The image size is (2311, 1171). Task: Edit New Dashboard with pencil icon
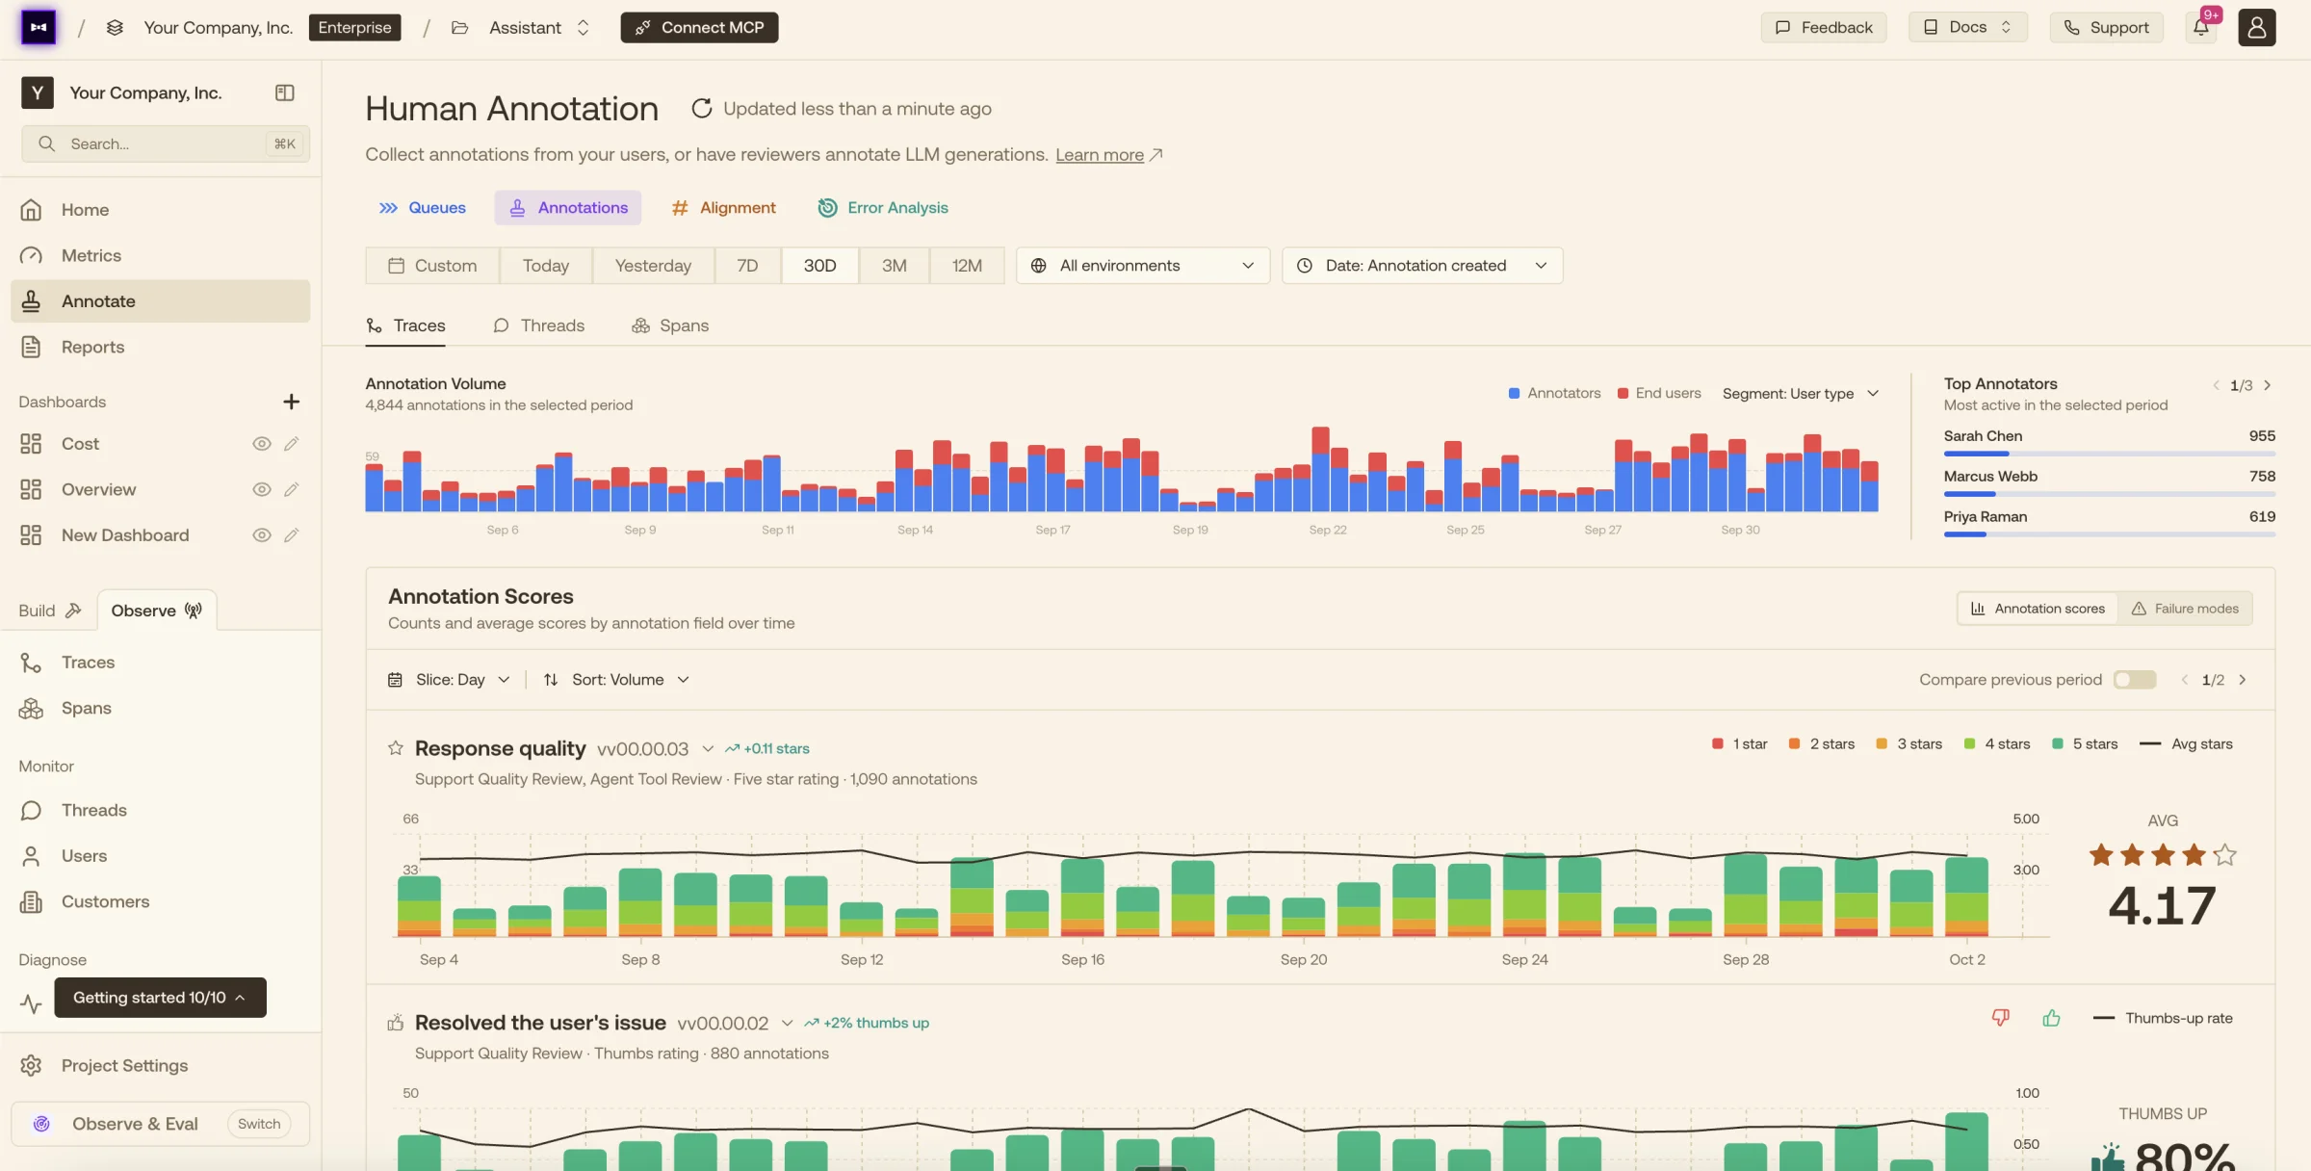pos(291,535)
